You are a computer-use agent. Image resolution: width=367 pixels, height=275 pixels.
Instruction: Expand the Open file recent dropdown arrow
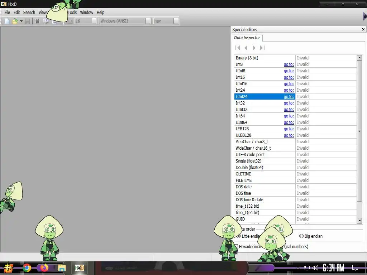pos(21,21)
